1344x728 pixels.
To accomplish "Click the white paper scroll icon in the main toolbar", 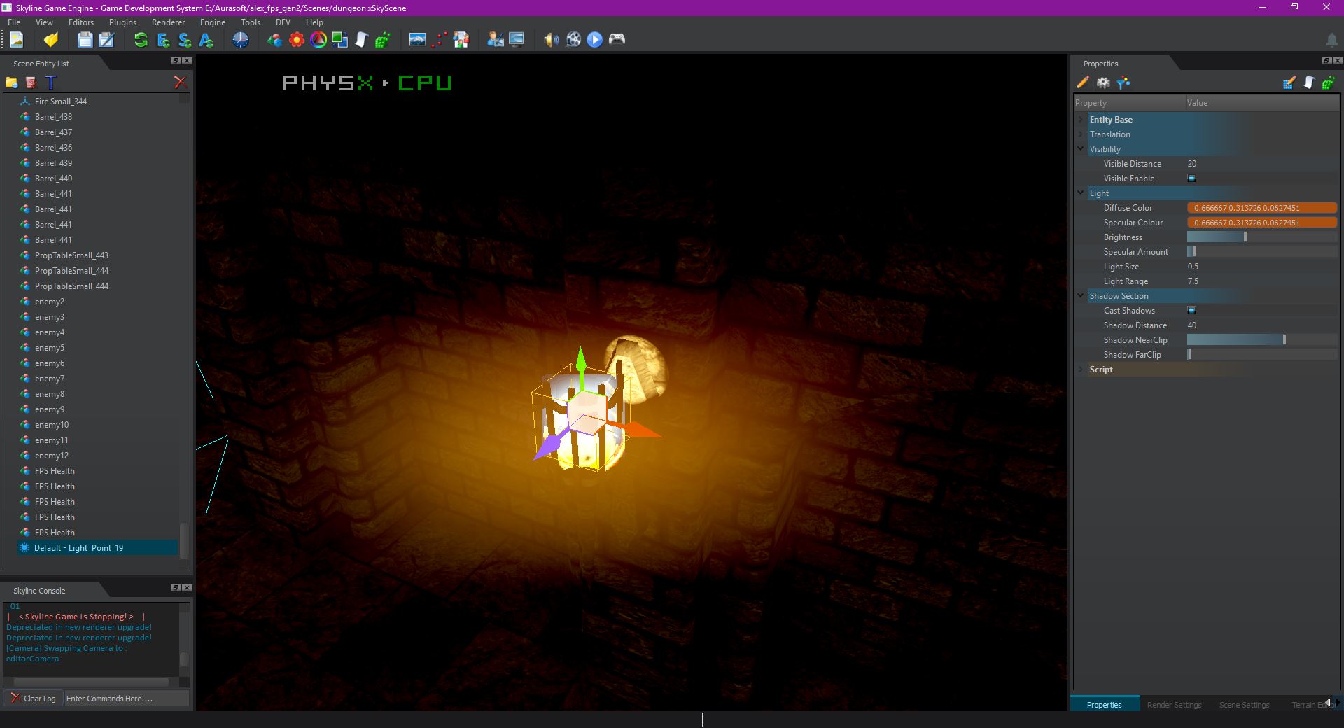I will [x=361, y=40].
